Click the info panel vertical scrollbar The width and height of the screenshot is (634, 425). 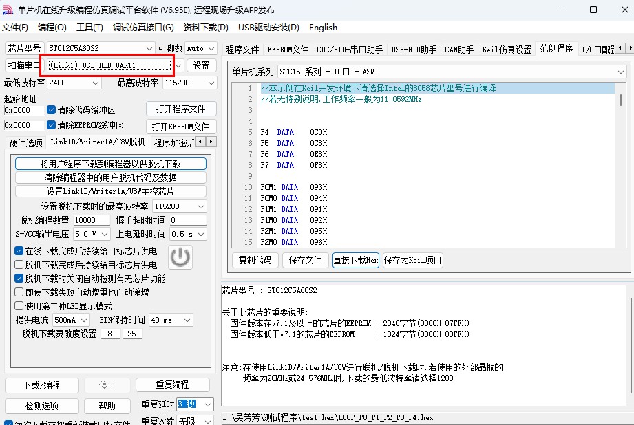631,346
